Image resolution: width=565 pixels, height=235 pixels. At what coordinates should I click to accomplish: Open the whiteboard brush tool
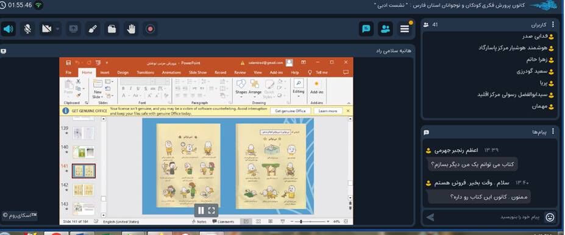[93, 29]
